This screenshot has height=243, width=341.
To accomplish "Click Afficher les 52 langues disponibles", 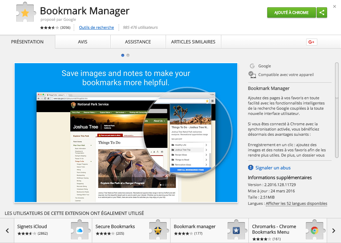I will (296, 203).
